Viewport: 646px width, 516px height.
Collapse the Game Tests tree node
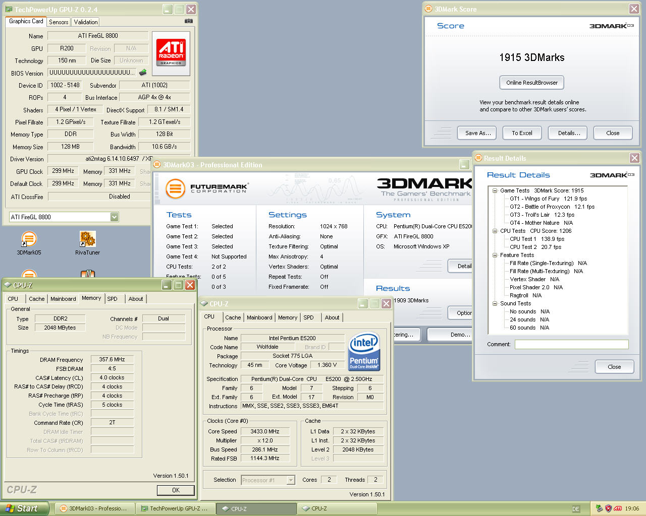coord(495,190)
